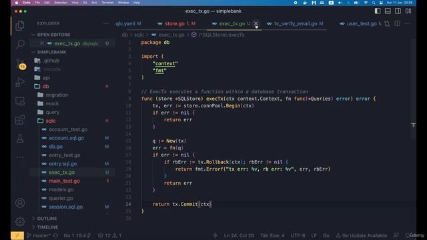The height and width of the screenshot is (240, 427).
Task: Open the Search view in activity bar
Action: point(20,44)
